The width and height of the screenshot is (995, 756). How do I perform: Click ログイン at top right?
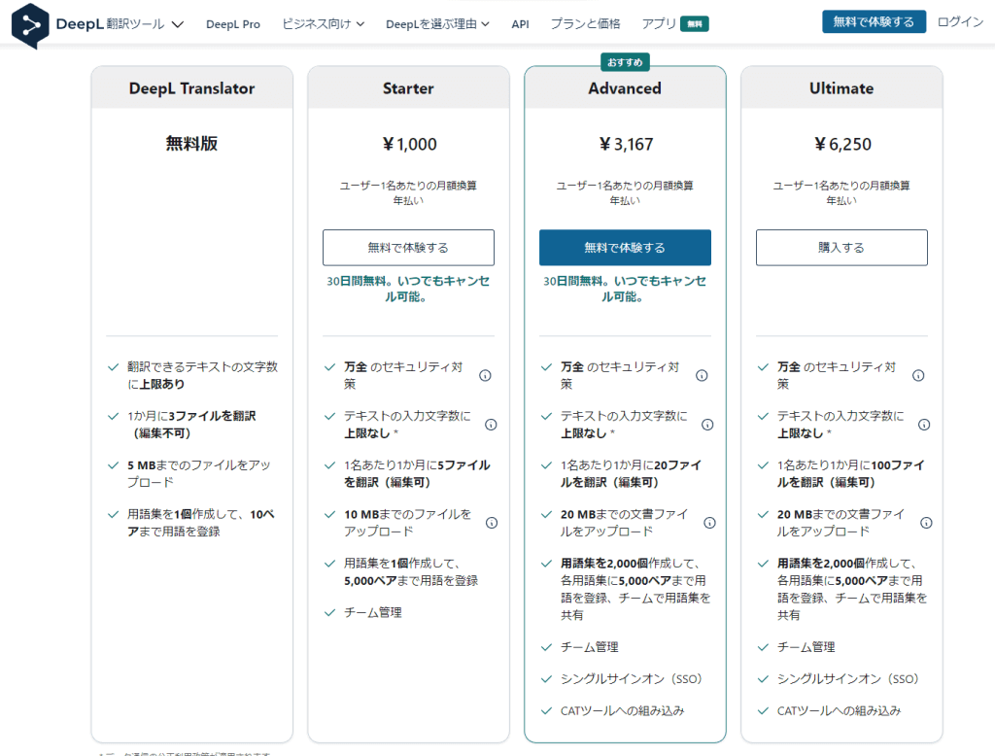tap(959, 21)
